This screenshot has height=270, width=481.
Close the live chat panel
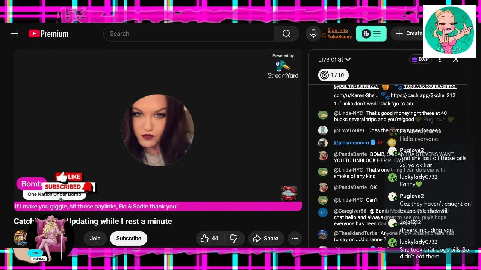(x=455, y=59)
